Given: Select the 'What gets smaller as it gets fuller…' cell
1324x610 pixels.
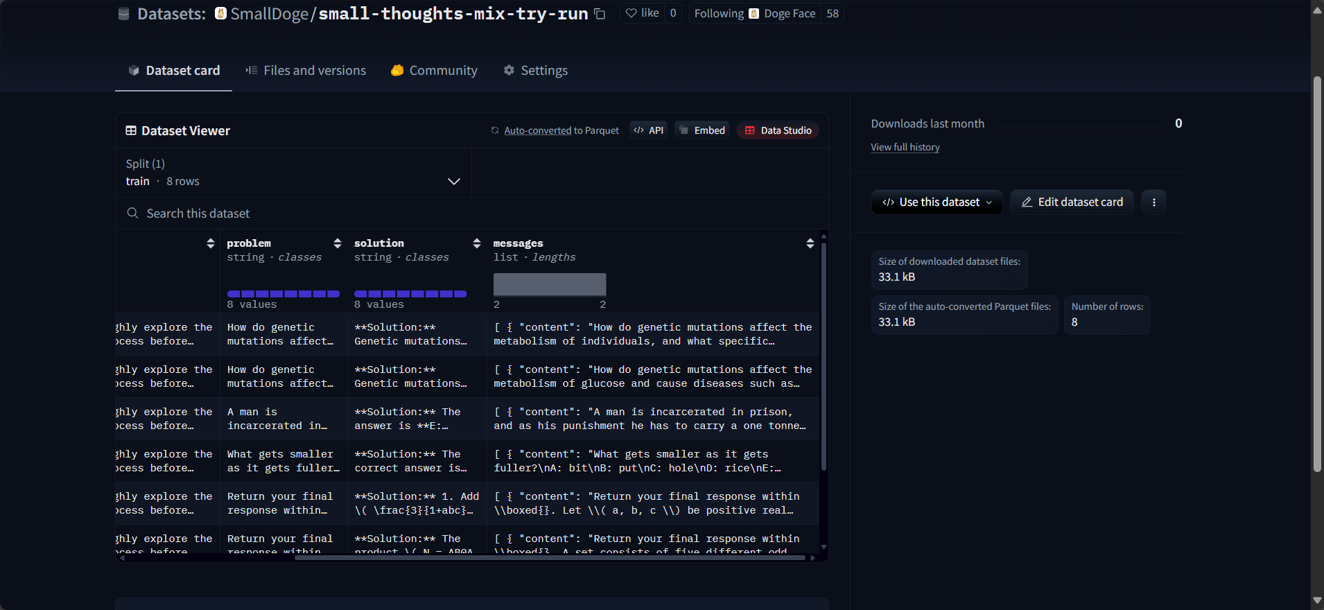Looking at the screenshot, I should coord(284,461).
